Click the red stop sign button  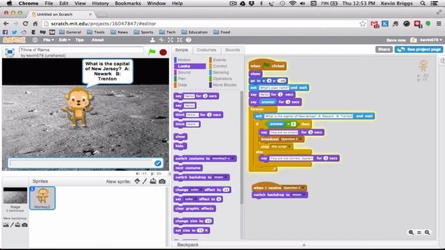163,52
